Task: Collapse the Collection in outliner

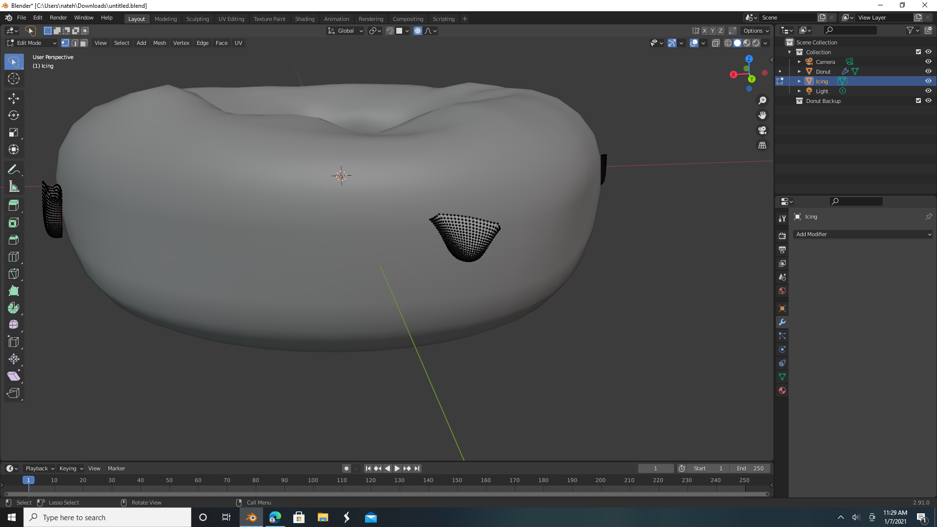Action: pyautogui.click(x=790, y=52)
